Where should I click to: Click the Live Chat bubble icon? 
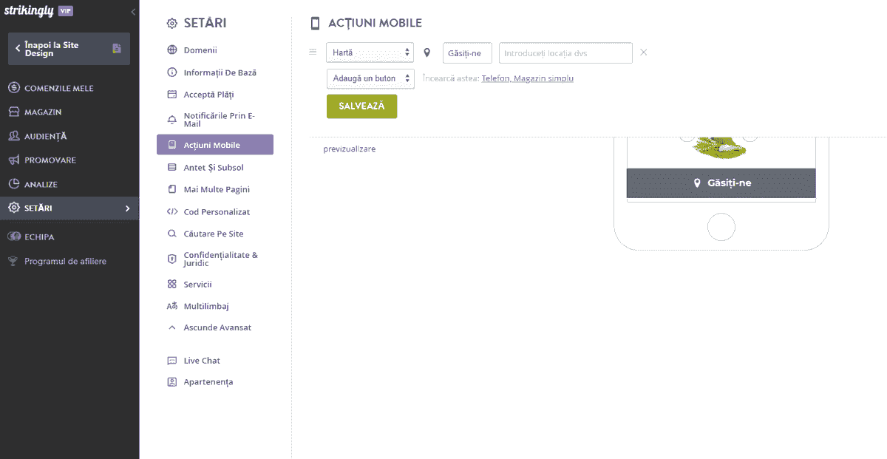tap(172, 361)
